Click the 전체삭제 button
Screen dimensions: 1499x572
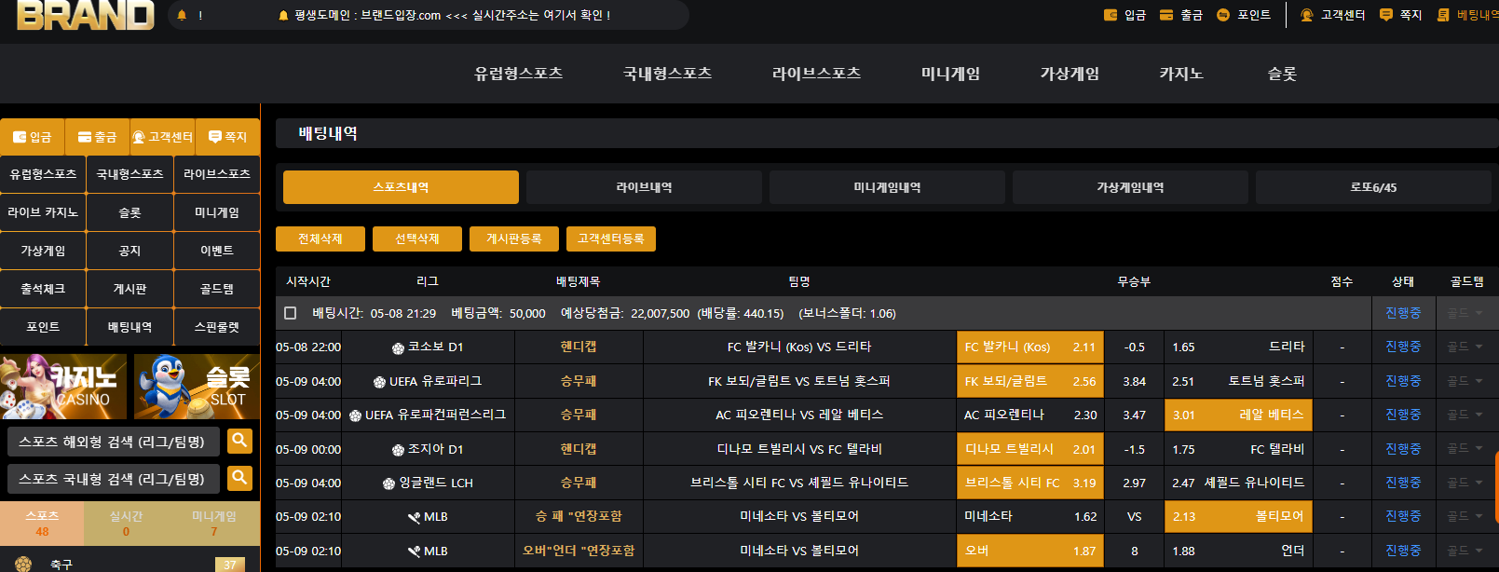[x=320, y=239]
